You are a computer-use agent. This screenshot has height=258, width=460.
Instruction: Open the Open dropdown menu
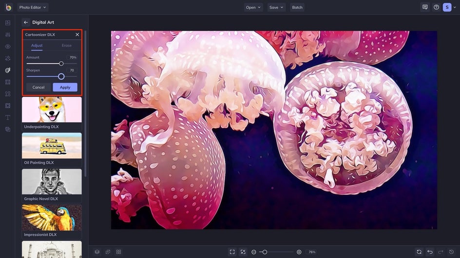tap(253, 7)
